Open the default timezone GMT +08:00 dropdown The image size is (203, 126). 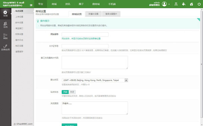tap(95, 80)
